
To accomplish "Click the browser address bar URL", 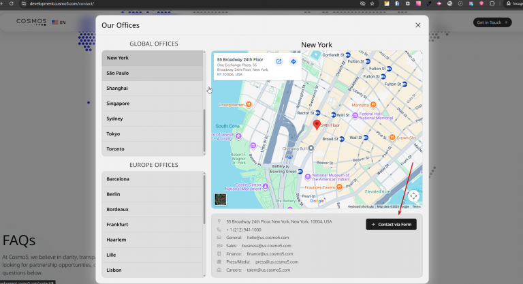I will point(62,3).
